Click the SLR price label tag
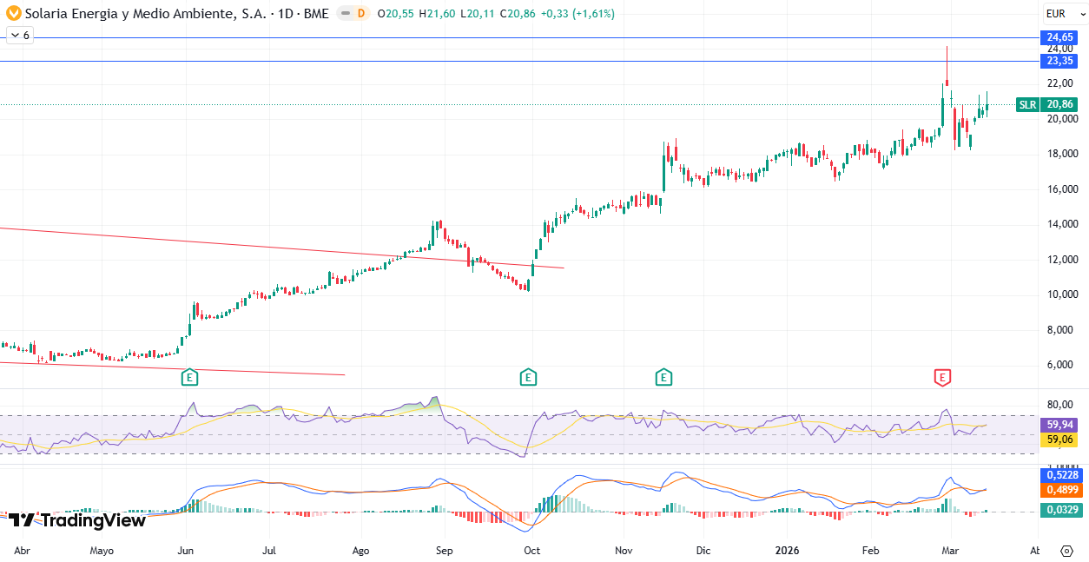This screenshot has height=562, width=1089. 1027,104
